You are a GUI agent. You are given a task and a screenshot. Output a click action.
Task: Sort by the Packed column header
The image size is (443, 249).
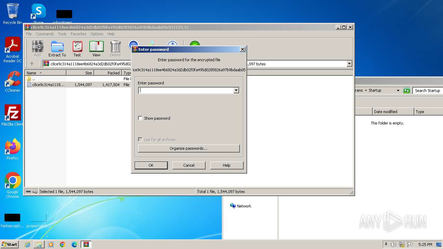(108, 73)
